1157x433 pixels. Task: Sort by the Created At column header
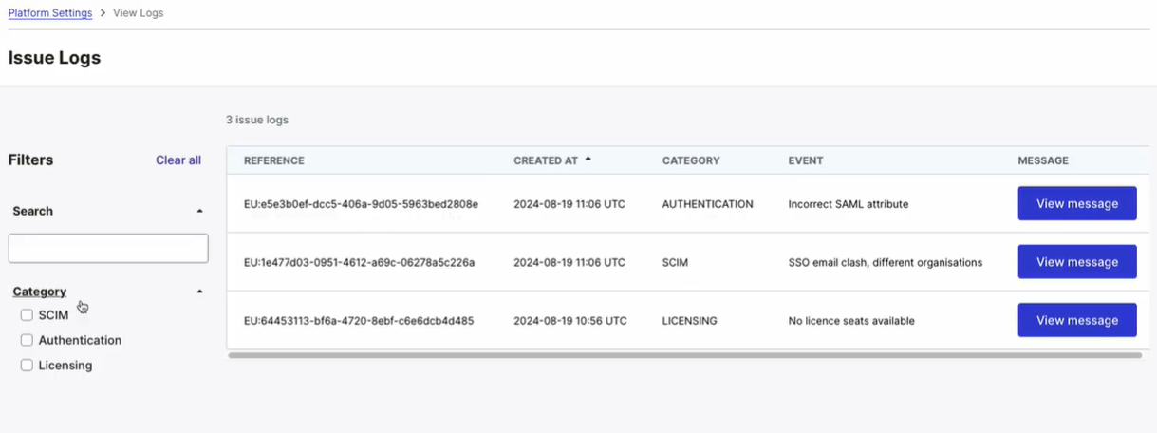[x=546, y=160]
